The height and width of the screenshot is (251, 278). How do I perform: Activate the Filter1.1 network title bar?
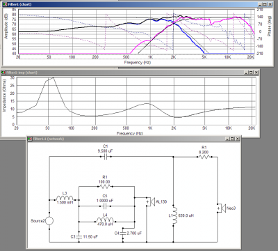pos(134,139)
